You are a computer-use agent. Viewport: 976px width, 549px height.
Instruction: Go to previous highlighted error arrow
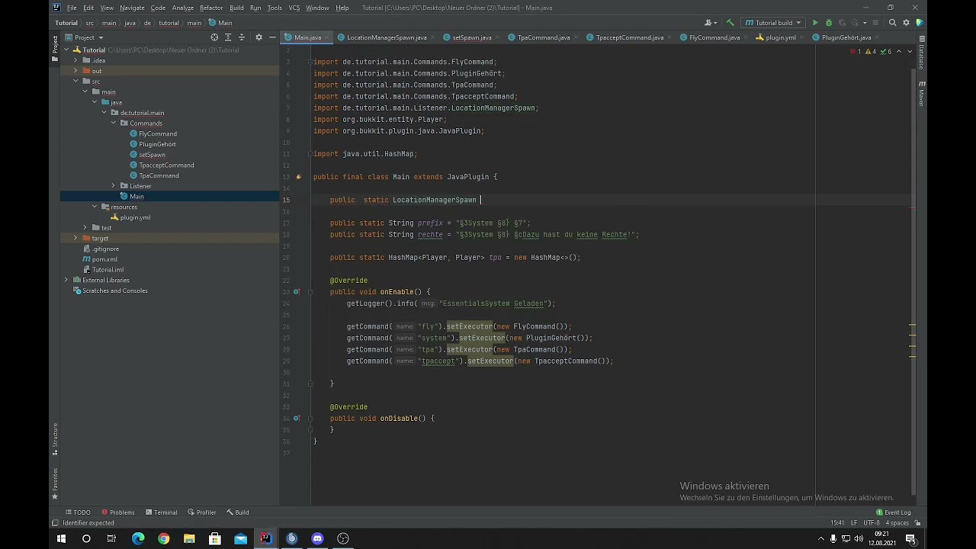pyautogui.click(x=898, y=52)
